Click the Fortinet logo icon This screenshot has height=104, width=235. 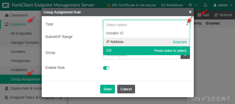(x=6, y=5)
